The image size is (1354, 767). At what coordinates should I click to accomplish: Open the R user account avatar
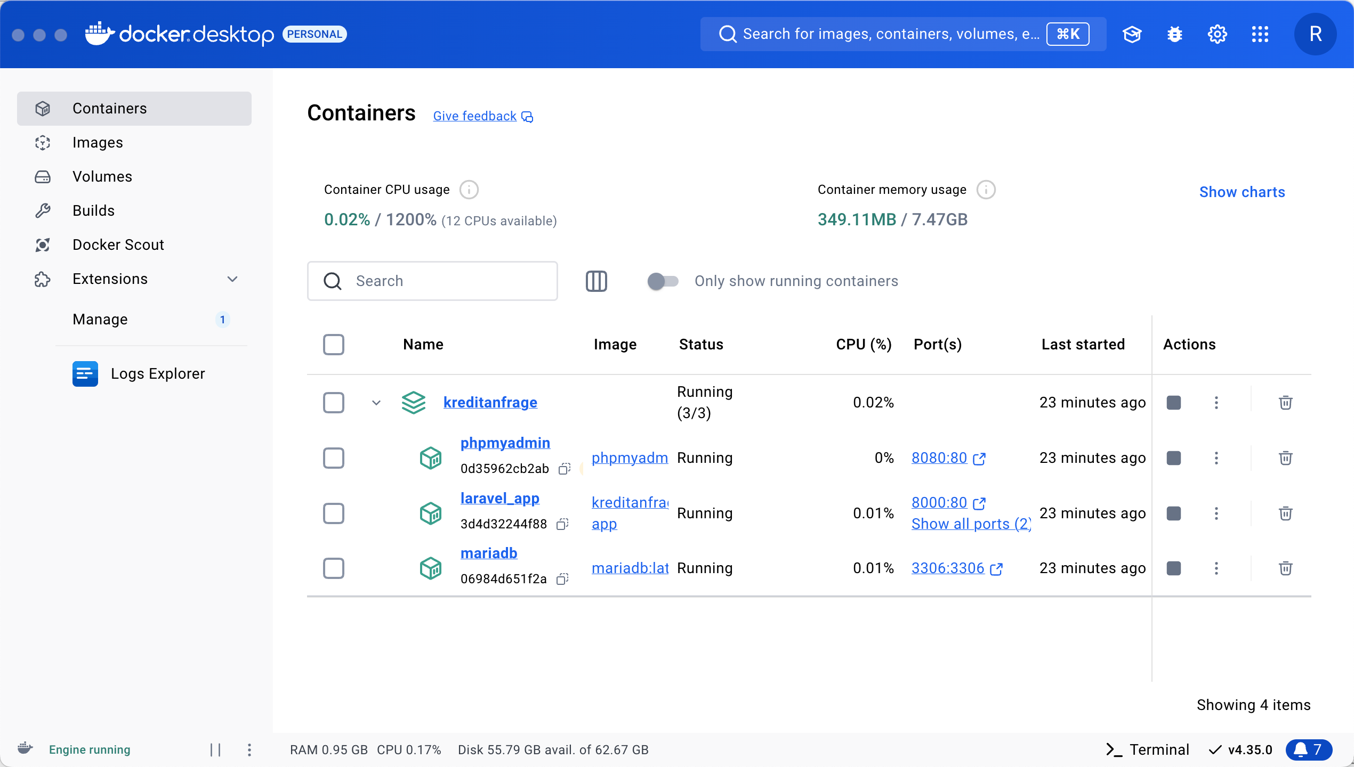(x=1315, y=34)
